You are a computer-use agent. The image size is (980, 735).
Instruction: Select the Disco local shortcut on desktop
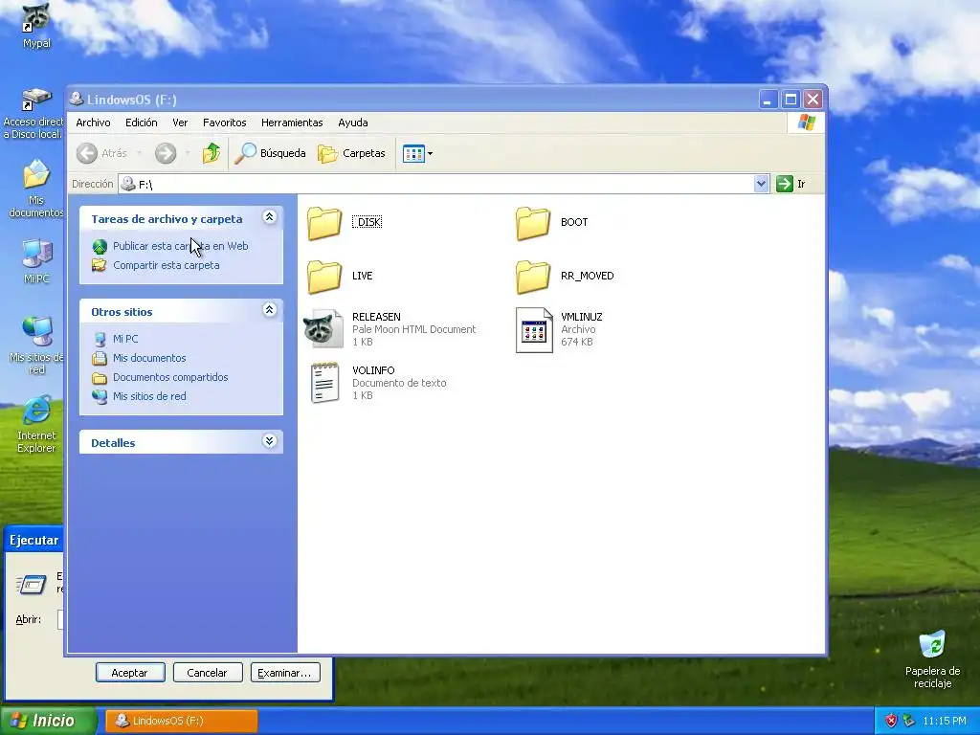pos(34,114)
